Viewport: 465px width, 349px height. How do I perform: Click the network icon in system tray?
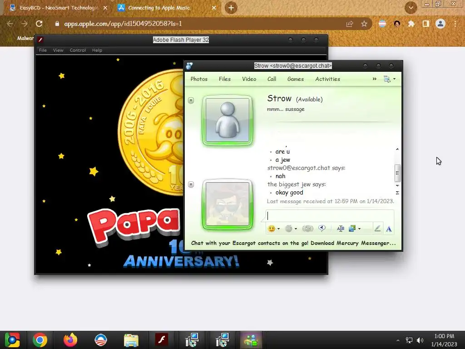(409, 340)
